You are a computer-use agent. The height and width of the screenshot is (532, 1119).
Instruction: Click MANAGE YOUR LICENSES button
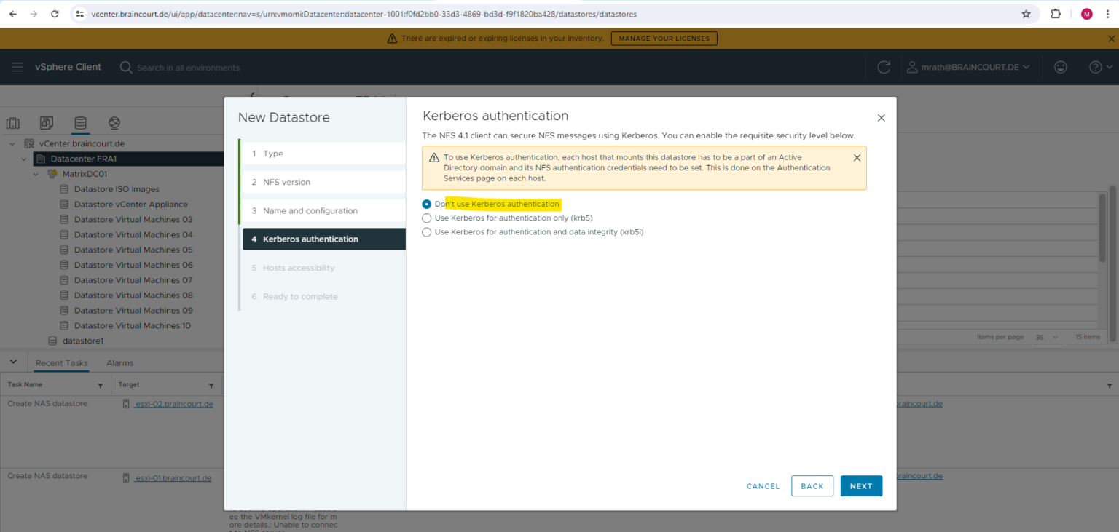coord(664,39)
